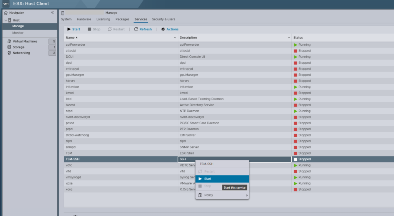Click the Restart toolbar button
The image size is (394, 216).
click(116, 29)
